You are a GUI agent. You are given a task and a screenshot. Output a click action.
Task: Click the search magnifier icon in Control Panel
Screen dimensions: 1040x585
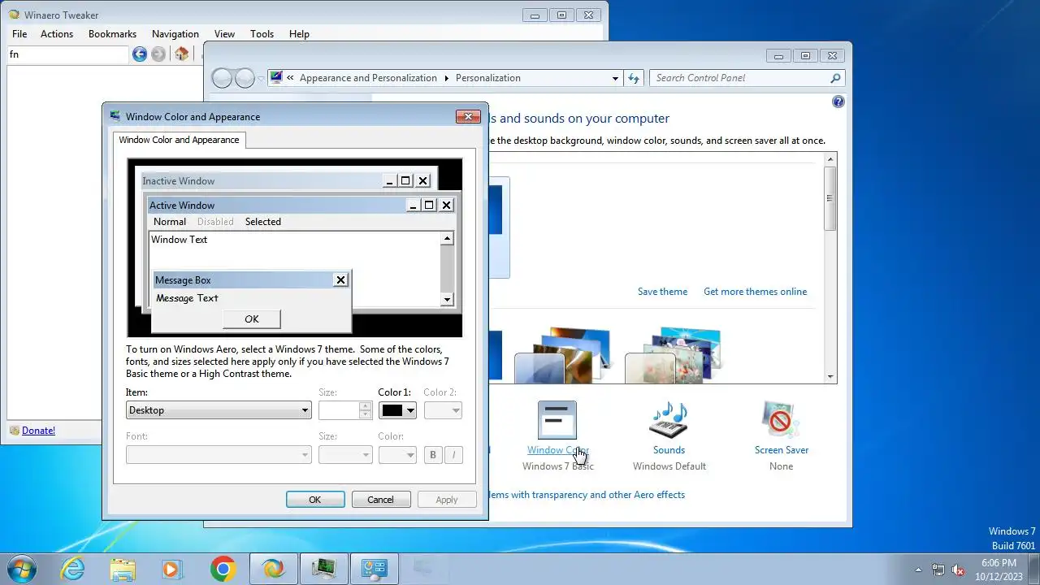click(835, 78)
